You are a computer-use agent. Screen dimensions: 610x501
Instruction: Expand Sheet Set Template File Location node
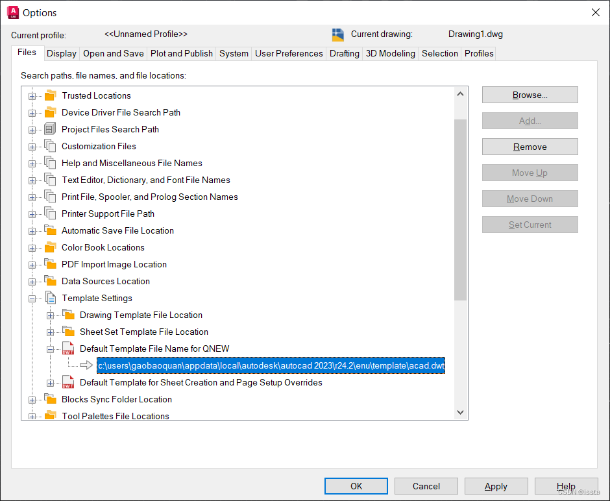[50, 332]
